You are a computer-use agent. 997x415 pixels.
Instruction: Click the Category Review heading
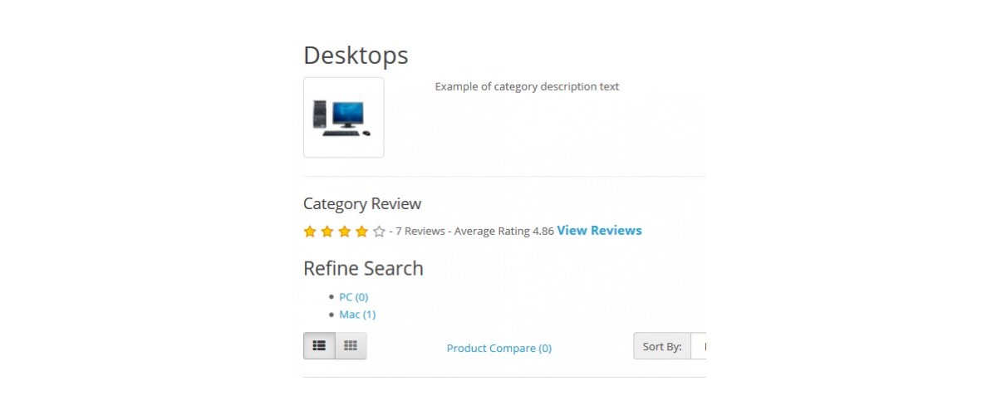tap(362, 203)
